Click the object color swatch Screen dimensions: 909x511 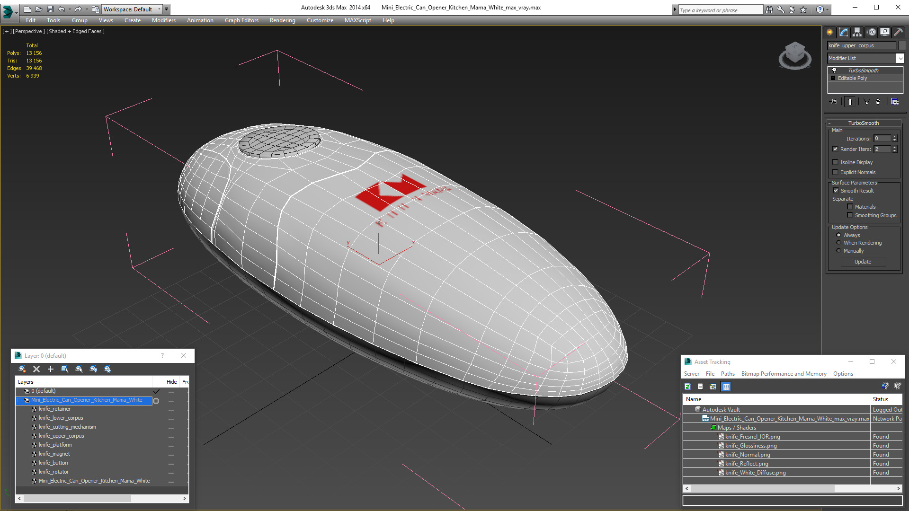click(902, 45)
